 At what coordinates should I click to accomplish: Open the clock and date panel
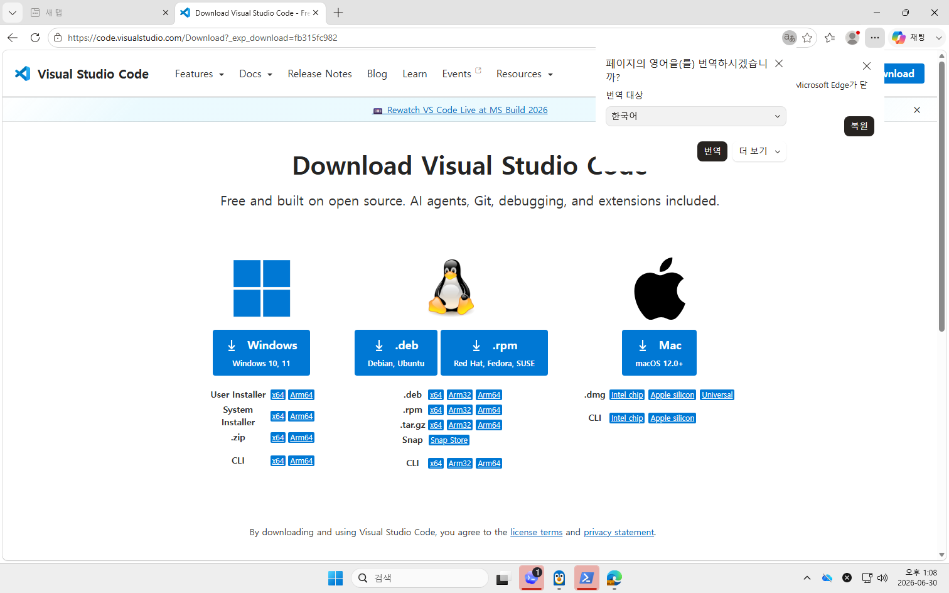click(x=917, y=578)
